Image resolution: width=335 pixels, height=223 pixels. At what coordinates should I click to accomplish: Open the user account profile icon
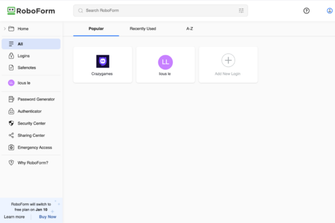point(330,11)
